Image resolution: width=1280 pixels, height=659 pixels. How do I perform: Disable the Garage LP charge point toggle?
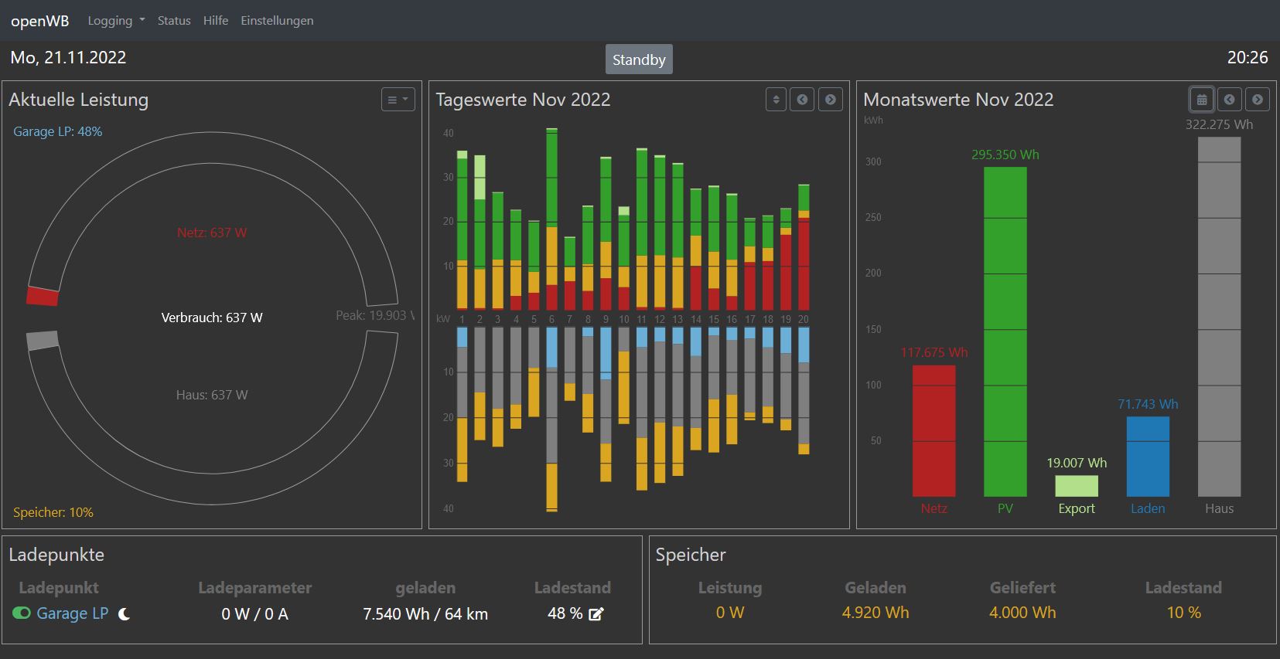point(21,613)
